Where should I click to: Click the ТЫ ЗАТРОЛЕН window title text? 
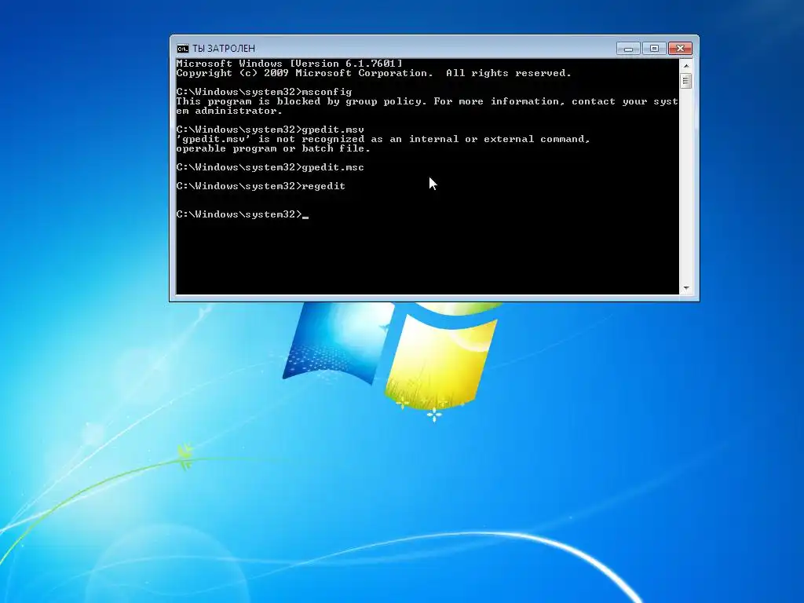[224, 48]
